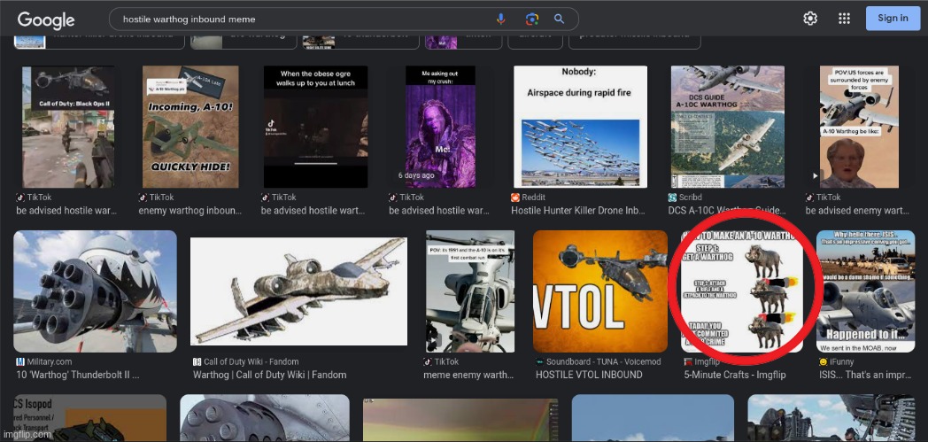The height and width of the screenshot is (442, 928).
Task: Click 'Soundboard - TUNA - Voicemod' source label
Action: pyautogui.click(x=604, y=361)
